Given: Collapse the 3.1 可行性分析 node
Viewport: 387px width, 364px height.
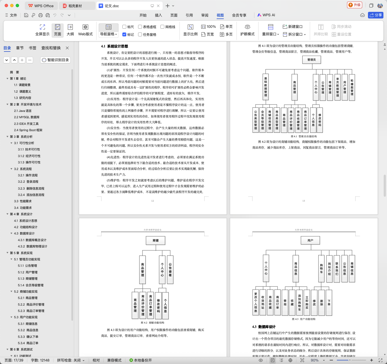Looking at the screenshot, I should [11, 143].
